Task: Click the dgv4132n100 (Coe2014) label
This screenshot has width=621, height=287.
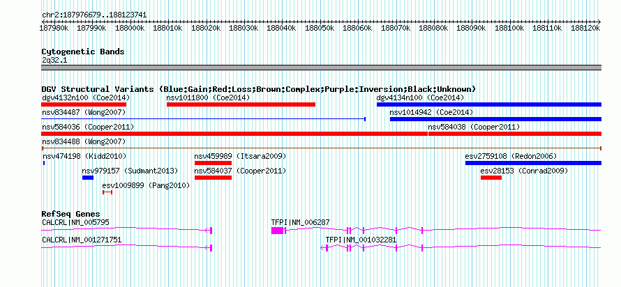Action: pyautogui.click(x=86, y=98)
